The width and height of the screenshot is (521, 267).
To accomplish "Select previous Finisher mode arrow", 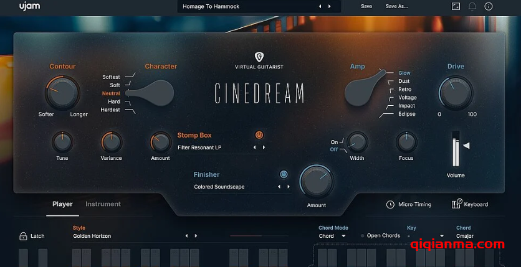I will point(279,187).
